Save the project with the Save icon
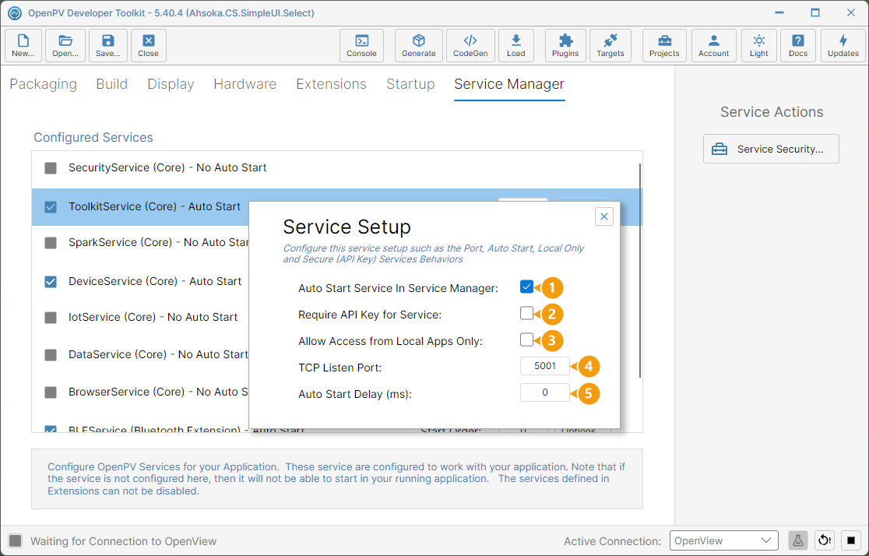This screenshot has height=556, width=869. [x=107, y=45]
